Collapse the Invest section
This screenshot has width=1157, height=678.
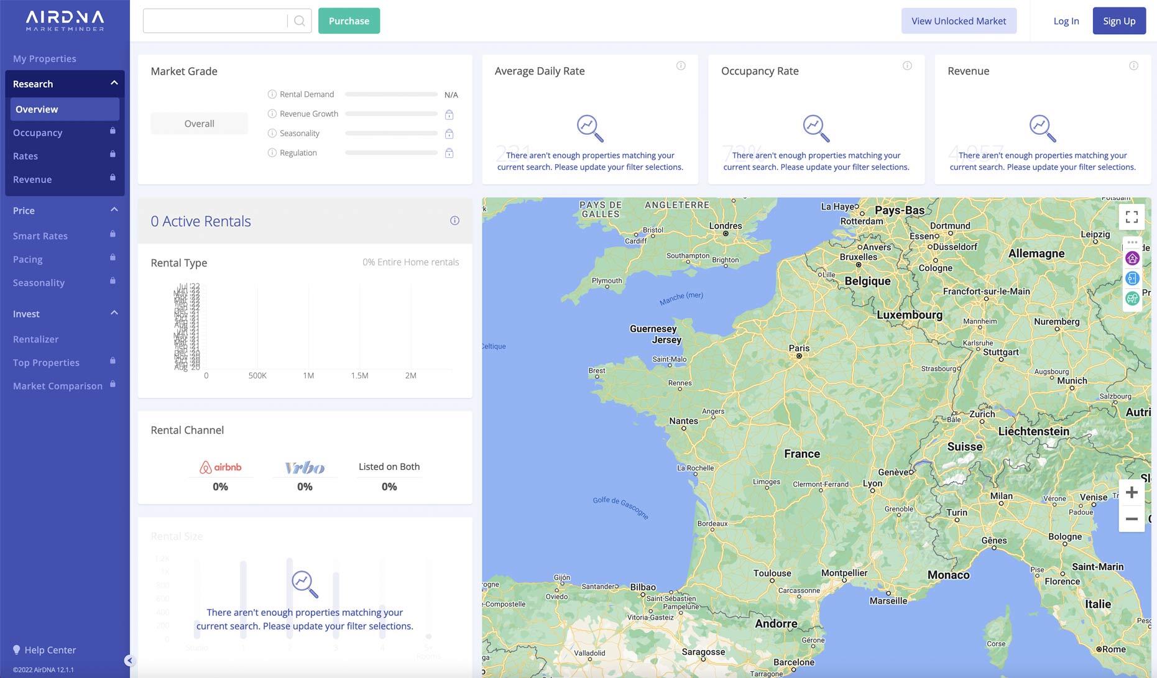[x=114, y=313]
